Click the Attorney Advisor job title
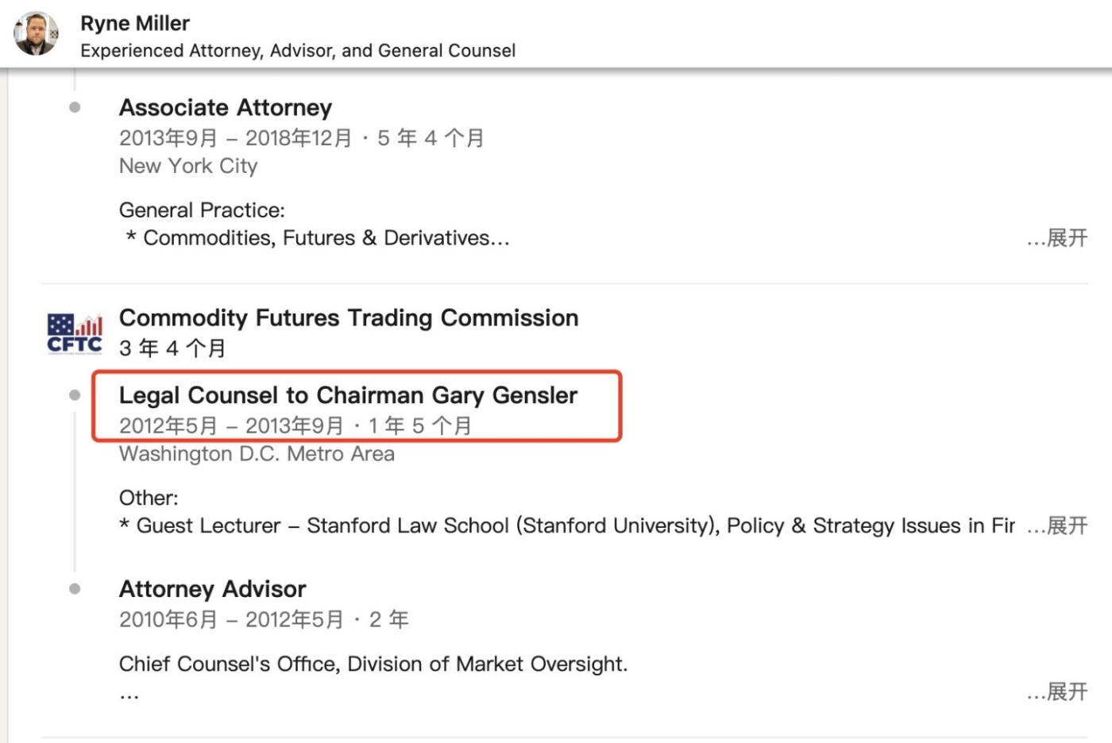 click(x=212, y=589)
